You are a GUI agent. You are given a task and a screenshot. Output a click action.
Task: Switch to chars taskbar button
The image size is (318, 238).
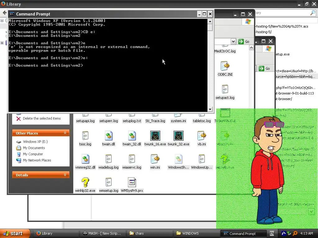pos(149,233)
